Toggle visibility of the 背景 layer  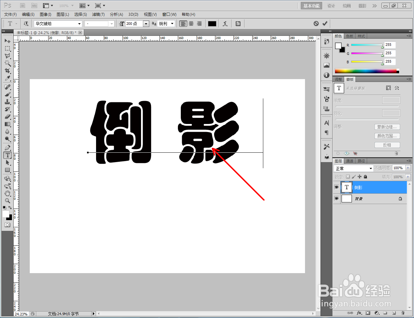337,198
